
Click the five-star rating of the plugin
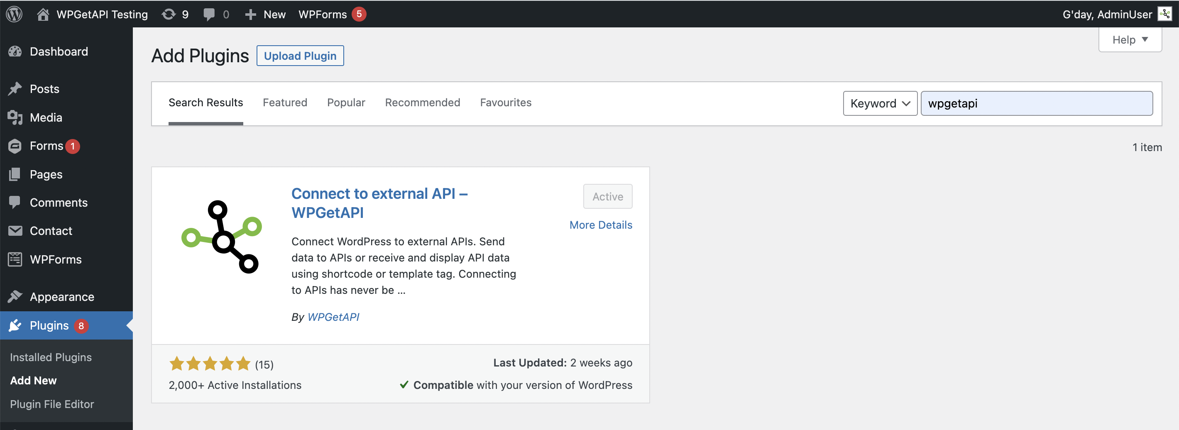210,364
